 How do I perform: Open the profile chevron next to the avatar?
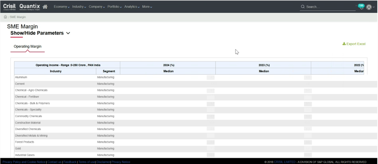pyautogui.click(x=373, y=7)
